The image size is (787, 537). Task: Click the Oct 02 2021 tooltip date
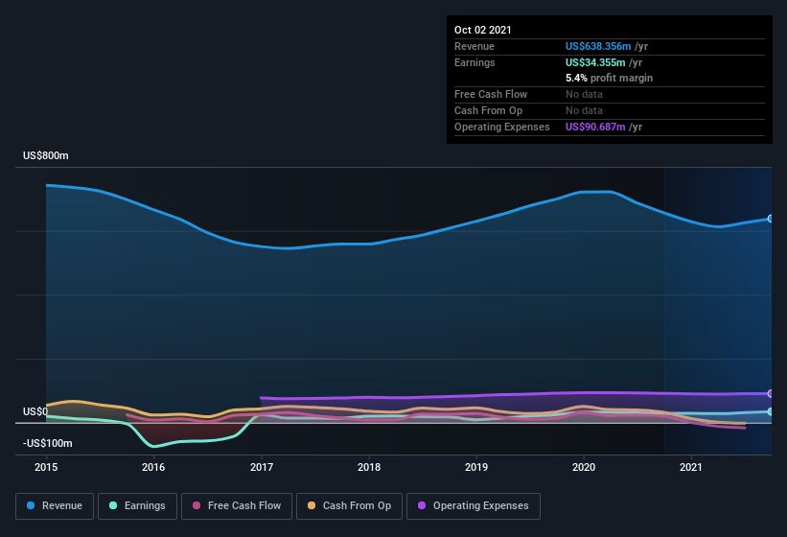(x=483, y=30)
